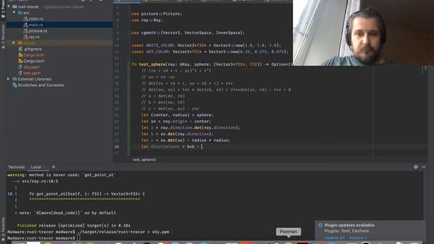Click Update All plugins link
434x244 pixels.
(334, 238)
